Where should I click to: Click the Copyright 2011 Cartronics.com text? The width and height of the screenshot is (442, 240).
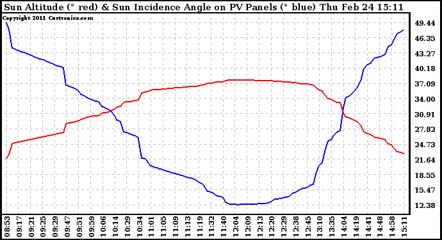tap(47, 18)
